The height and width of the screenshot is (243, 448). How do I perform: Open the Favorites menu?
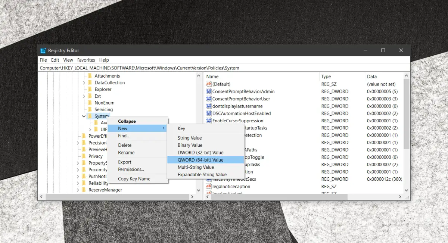pos(86,60)
